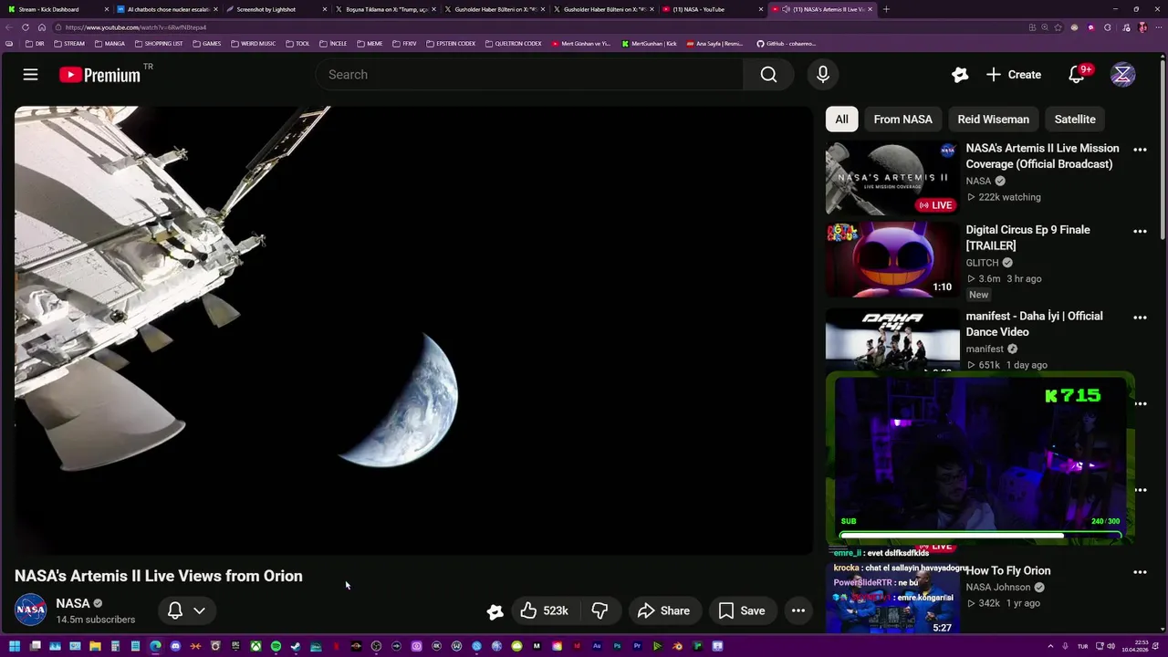The image size is (1168, 657).
Task: Open the Create video menu
Action: [x=1014, y=75]
